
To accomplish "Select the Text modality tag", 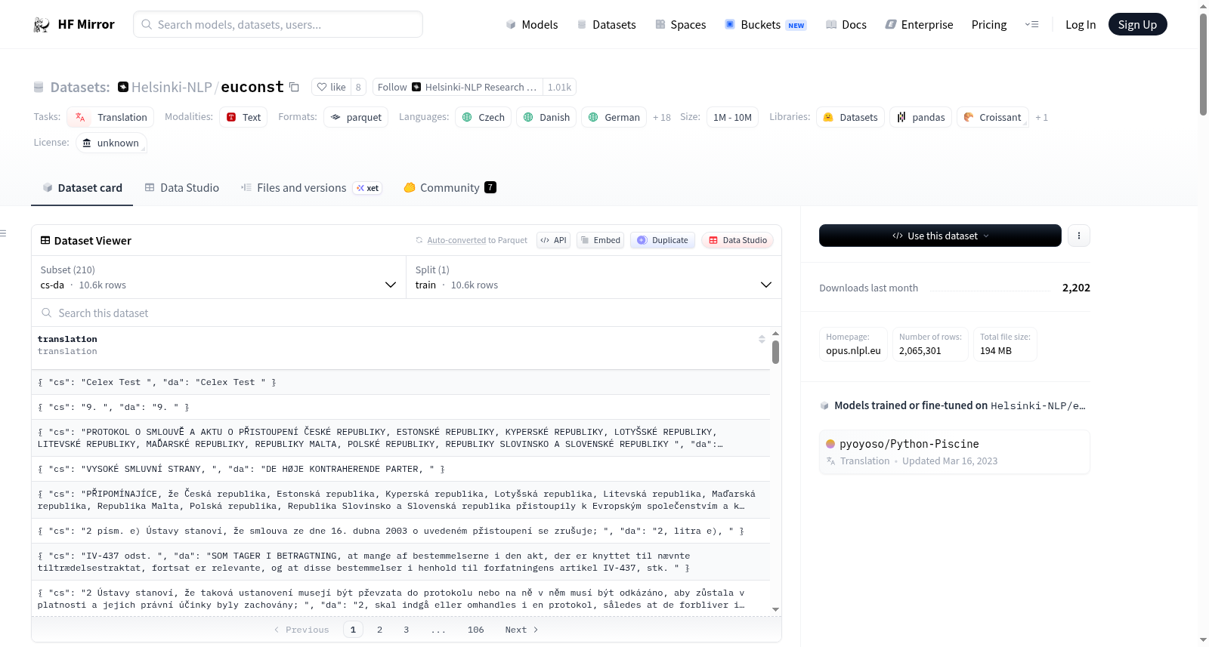I will pyautogui.click(x=243, y=117).
